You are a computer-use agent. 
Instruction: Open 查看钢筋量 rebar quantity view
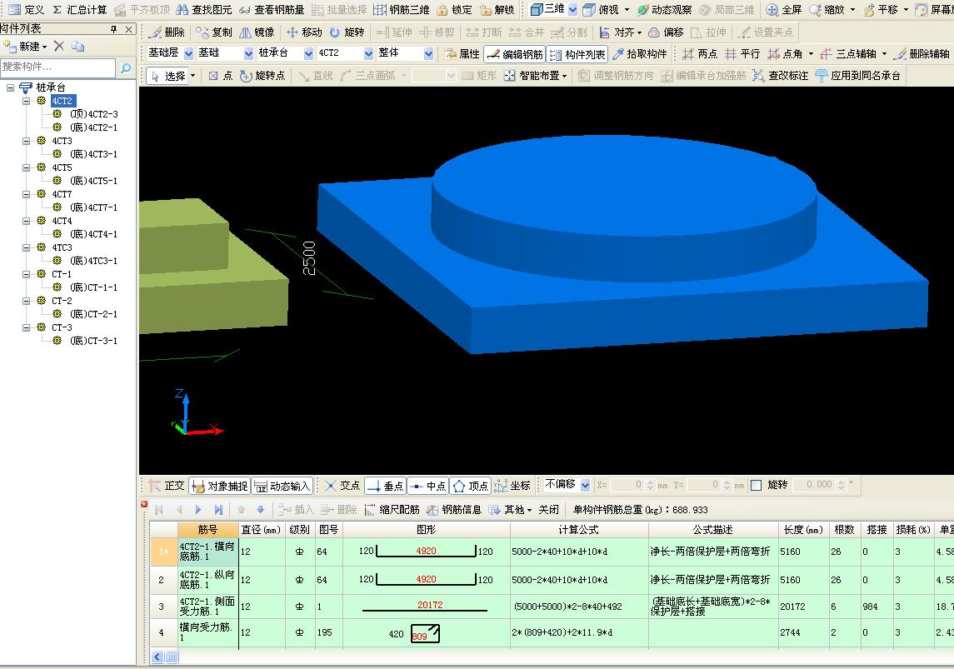coord(272,10)
